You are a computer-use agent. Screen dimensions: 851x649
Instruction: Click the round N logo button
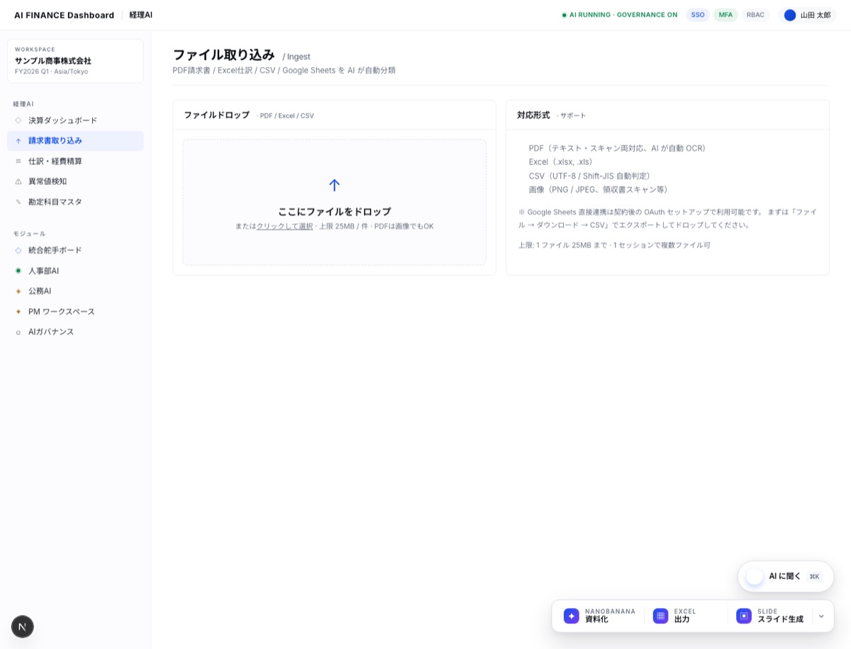pos(23,626)
